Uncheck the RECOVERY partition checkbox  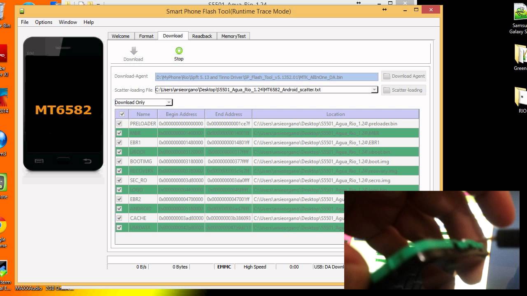119,171
